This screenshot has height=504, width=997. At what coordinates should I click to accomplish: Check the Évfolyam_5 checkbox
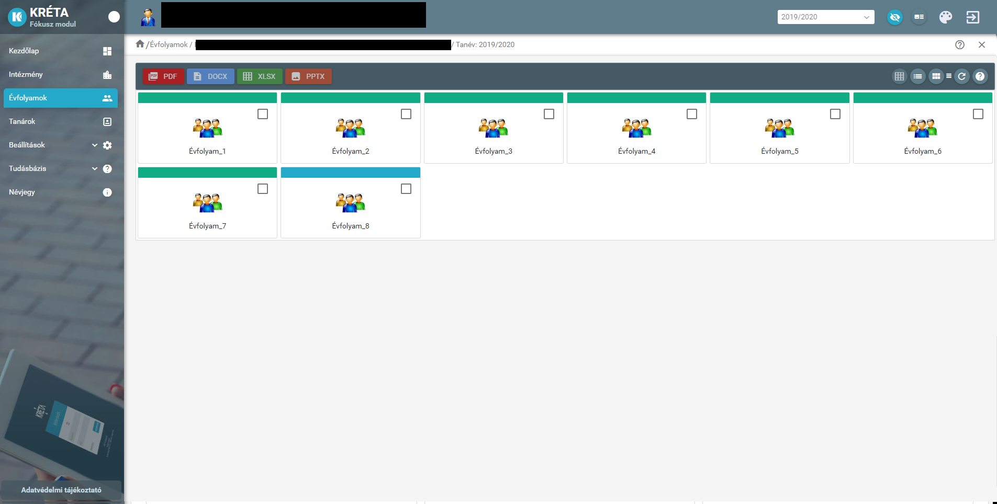[x=835, y=114]
